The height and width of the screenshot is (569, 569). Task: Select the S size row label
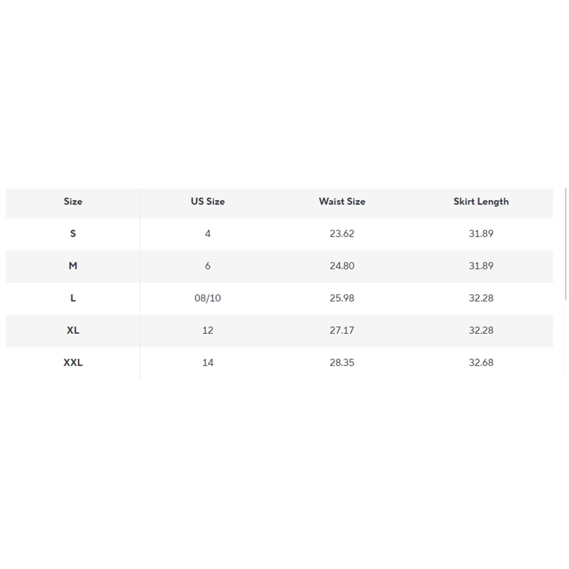tap(73, 234)
